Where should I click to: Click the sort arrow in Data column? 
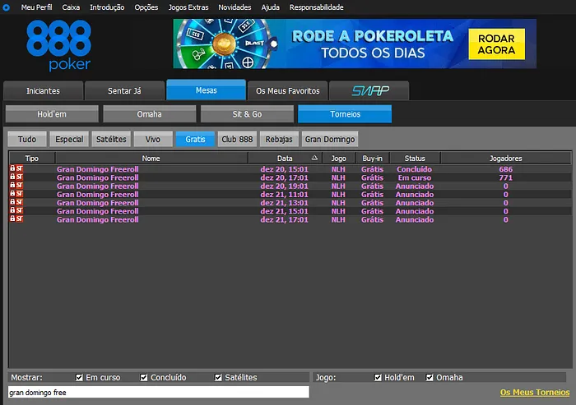[x=314, y=158]
